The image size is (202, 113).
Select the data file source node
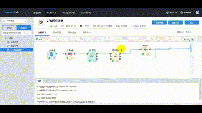pyautogui.click(x=52, y=56)
